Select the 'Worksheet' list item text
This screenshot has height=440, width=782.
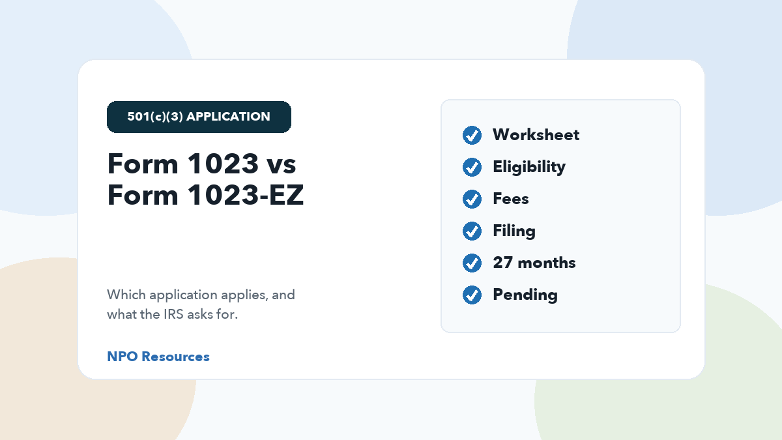[x=536, y=135]
